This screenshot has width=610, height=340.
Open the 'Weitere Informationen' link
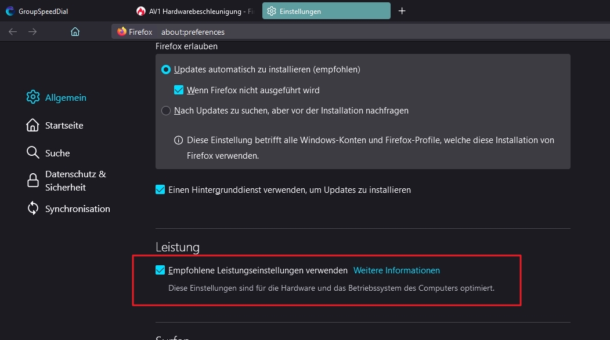click(x=396, y=270)
